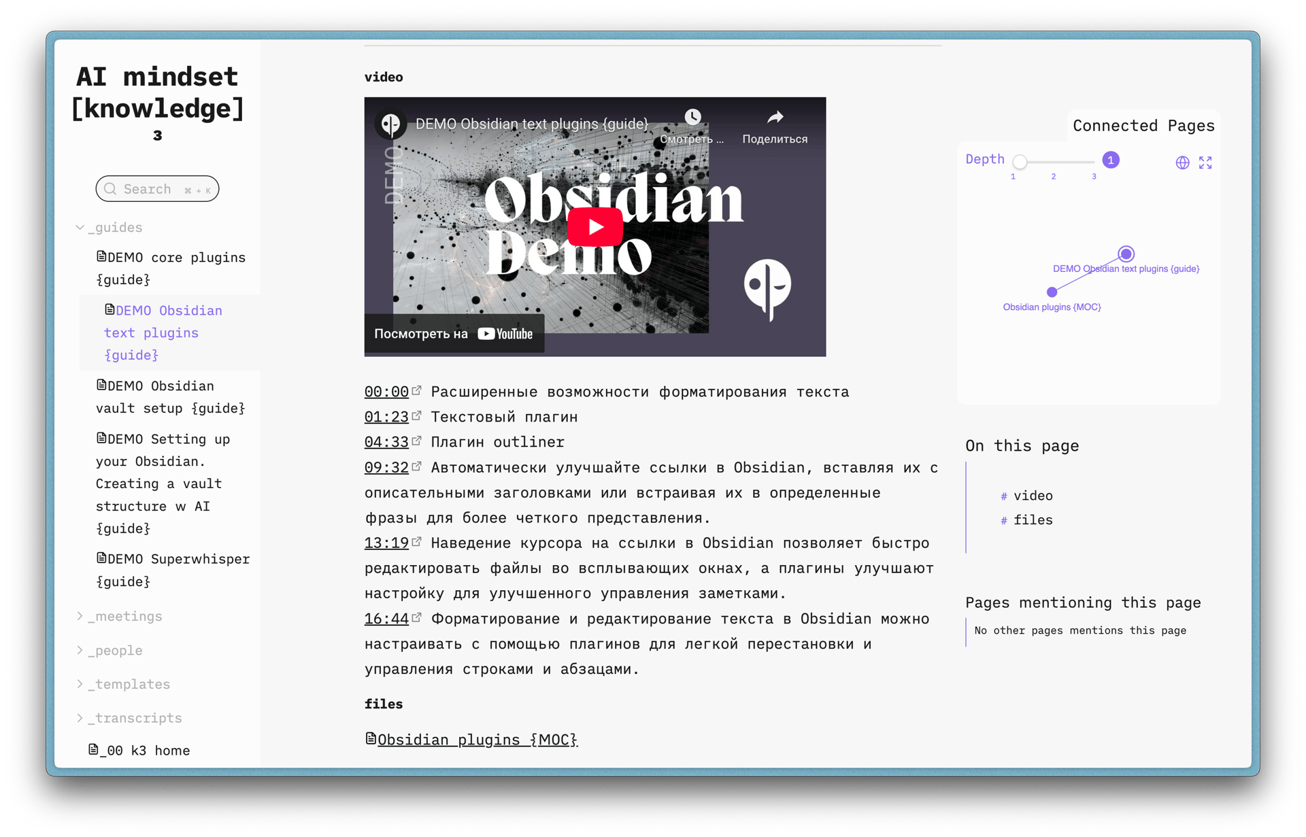
Task: Click the Watch later clock icon
Action: [692, 118]
